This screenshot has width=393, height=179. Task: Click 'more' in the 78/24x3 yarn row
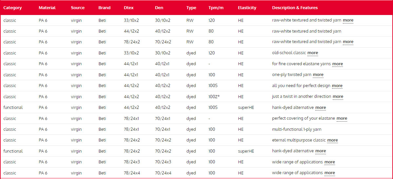click(329, 162)
